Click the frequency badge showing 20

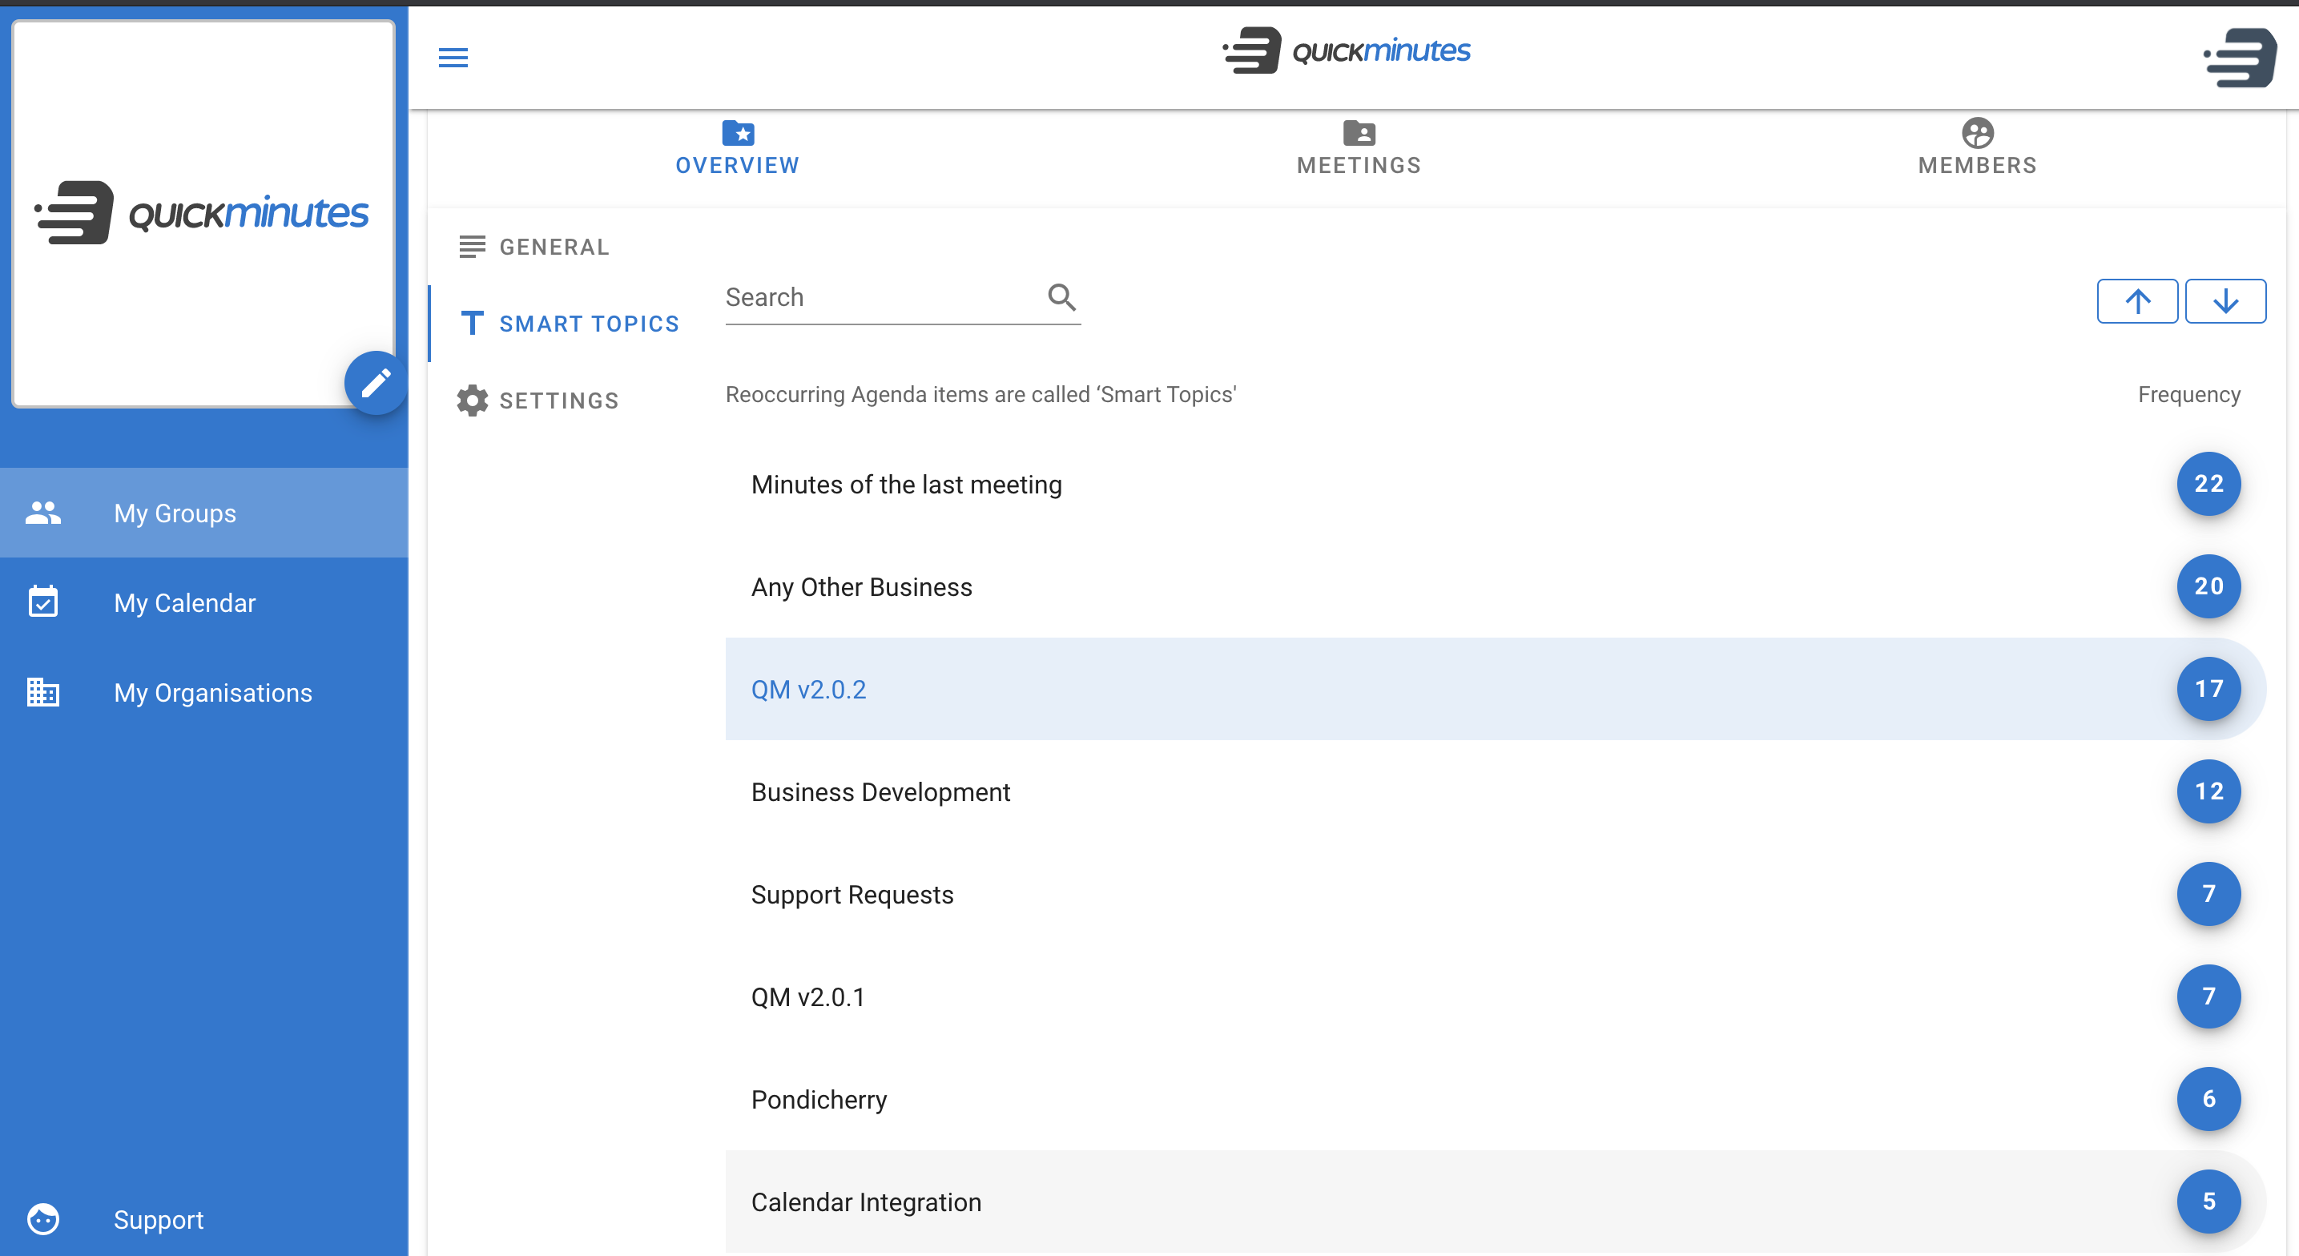tap(2208, 586)
